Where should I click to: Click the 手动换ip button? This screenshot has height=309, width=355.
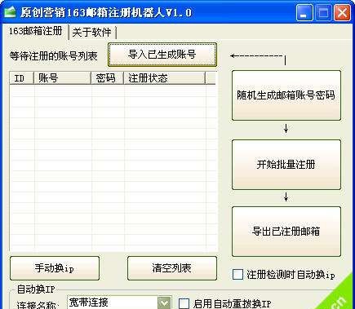click(x=55, y=268)
